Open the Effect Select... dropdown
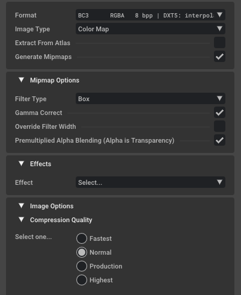Screen dimensions: 241x295 150,182
